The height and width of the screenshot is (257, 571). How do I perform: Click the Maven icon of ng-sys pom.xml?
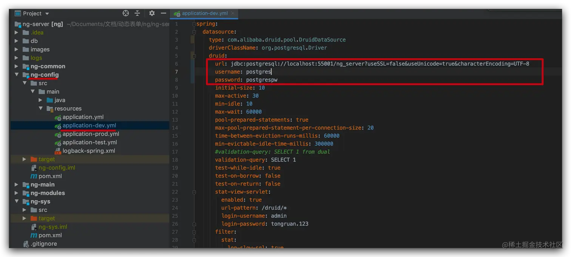(x=34, y=235)
